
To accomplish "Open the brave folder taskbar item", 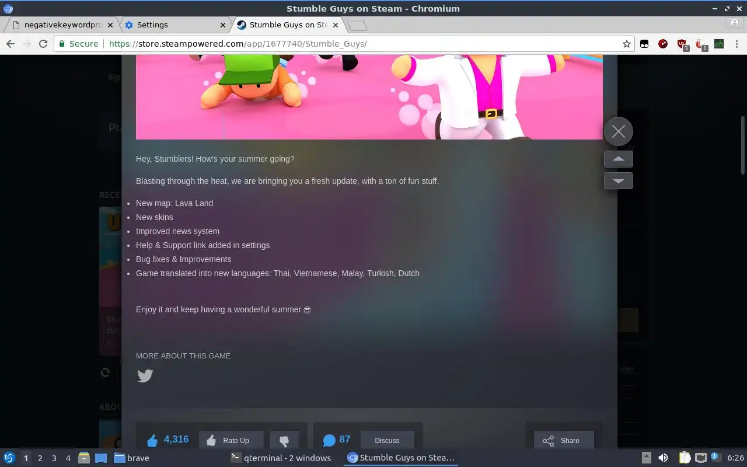I will 132,458.
